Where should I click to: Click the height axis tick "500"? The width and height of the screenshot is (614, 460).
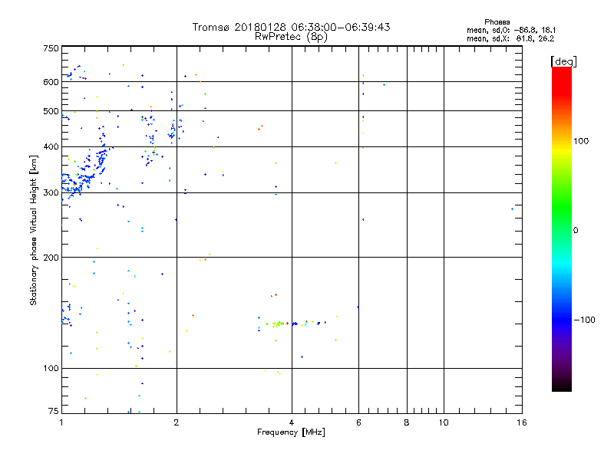coord(51,111)
